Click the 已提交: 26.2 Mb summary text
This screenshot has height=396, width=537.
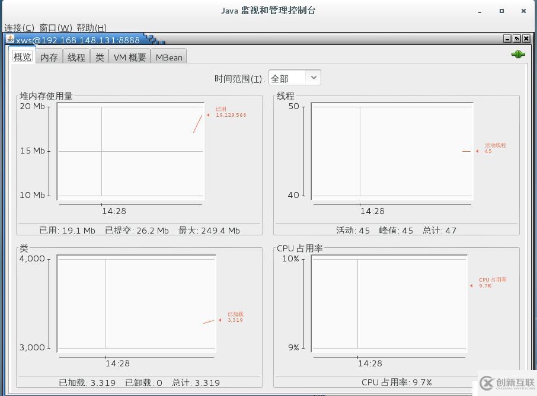[137, 230]
